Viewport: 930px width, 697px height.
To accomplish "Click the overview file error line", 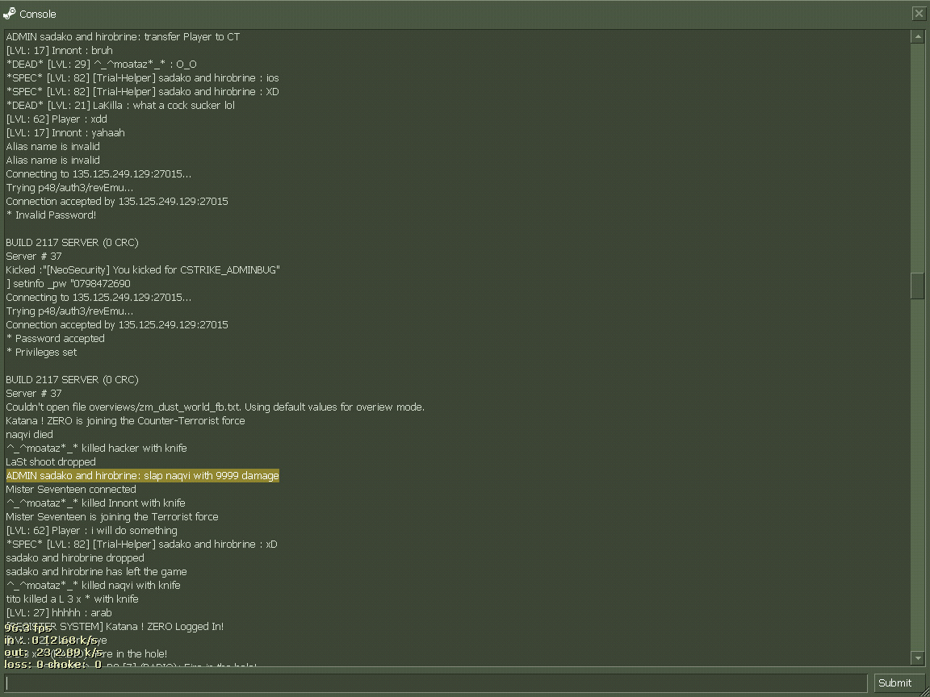I will tap(215, 407).
